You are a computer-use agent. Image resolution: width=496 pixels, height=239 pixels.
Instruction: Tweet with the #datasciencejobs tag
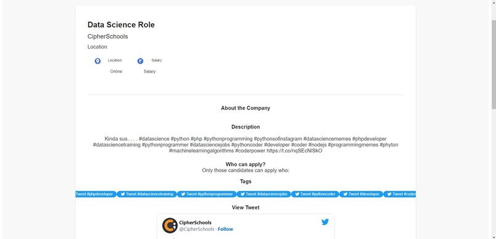tap(263, 194)
